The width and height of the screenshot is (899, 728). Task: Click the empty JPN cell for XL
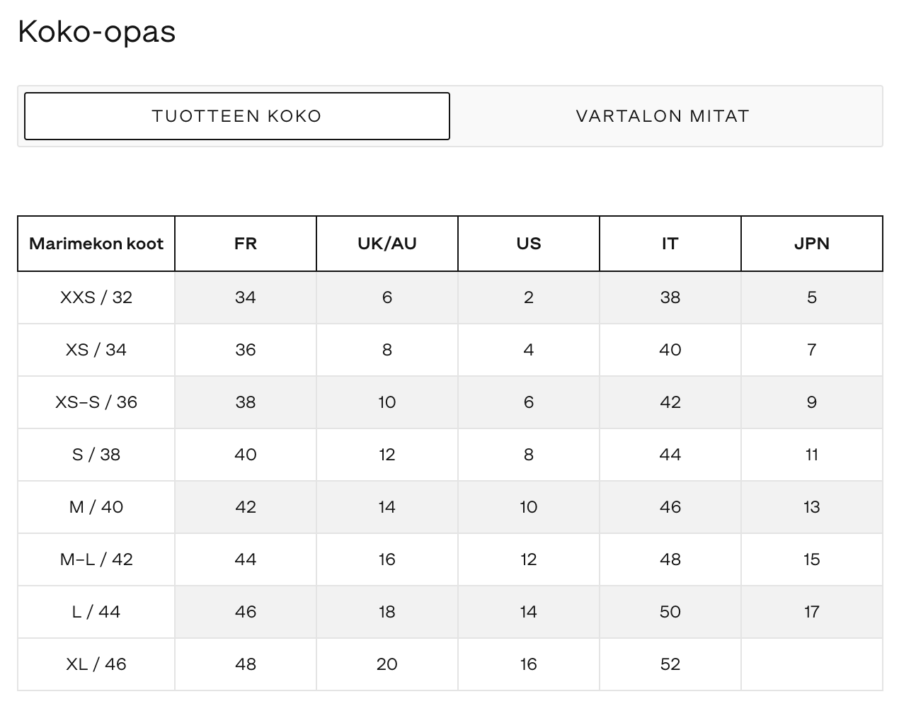pyautogui.click(x=811, y=664)
